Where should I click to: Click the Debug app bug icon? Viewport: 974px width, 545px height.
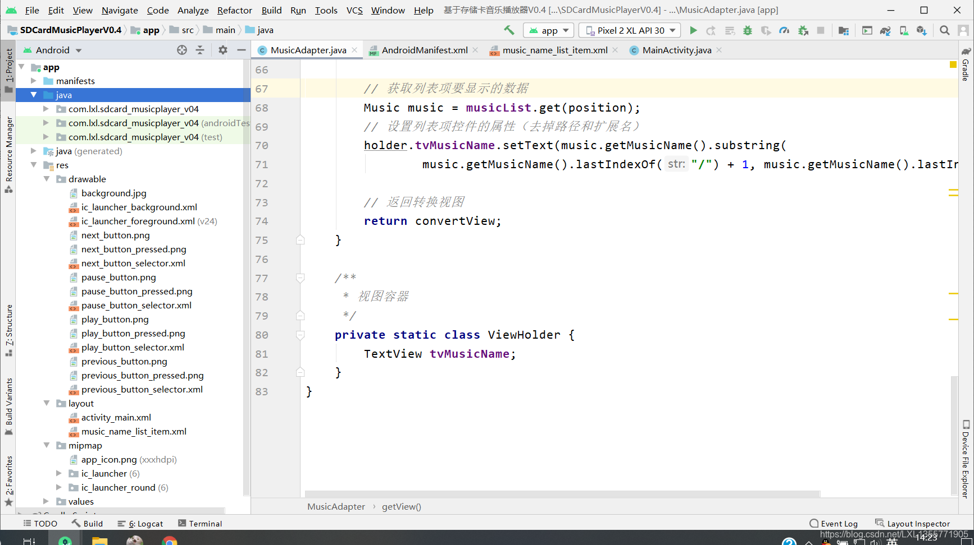(x=748, y=30)
